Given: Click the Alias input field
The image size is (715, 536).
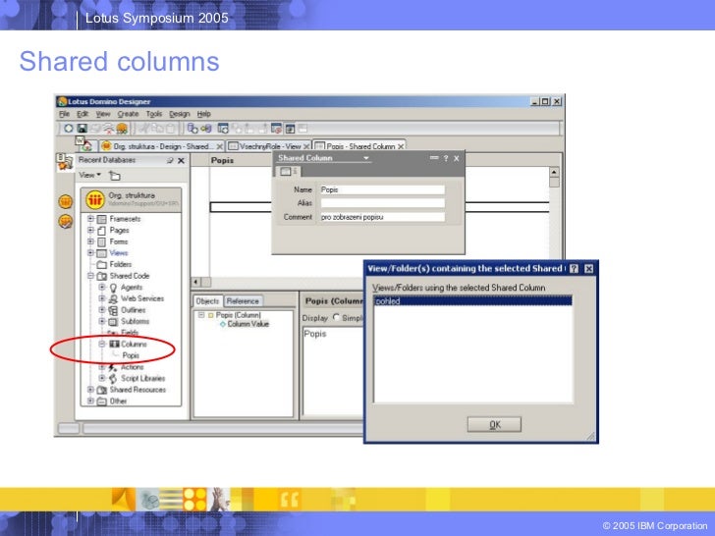Looking at the screenshot, I should click(382, 203).
